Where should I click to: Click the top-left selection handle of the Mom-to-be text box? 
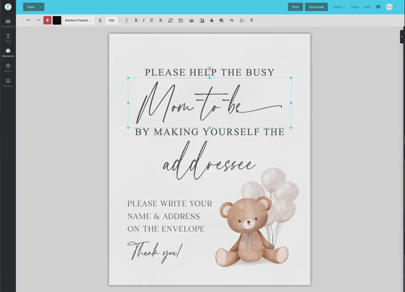click(128, 78)
